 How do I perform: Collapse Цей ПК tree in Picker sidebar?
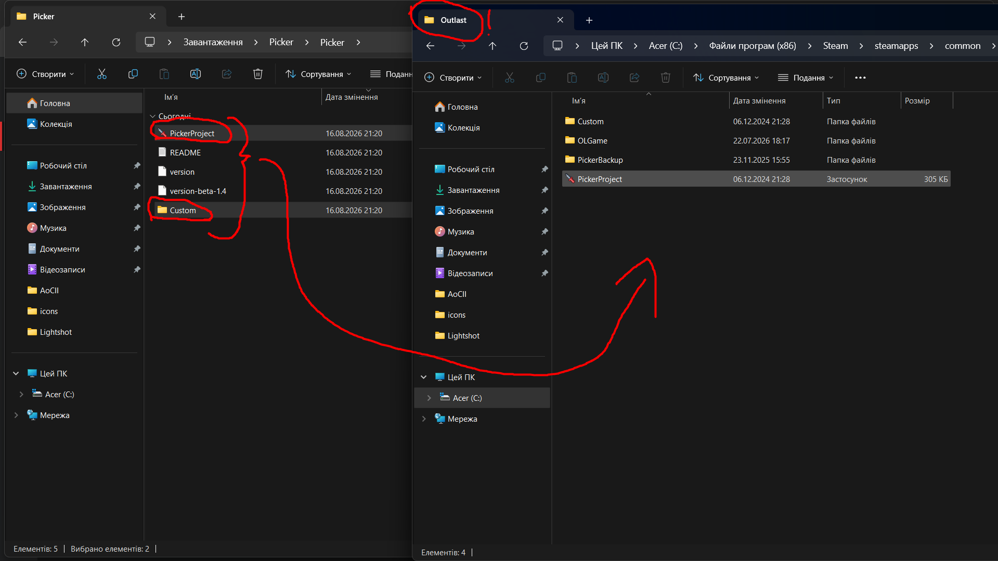click(x=16, y=373)
